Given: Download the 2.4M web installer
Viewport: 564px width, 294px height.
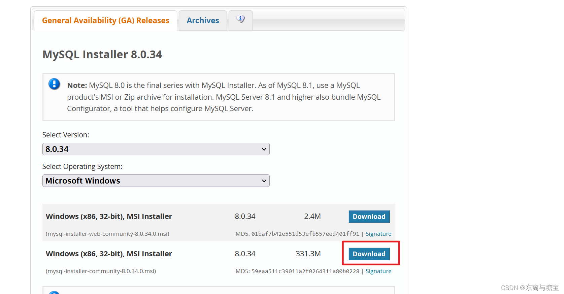Looking at the screenshot, I should click(369, 217).
